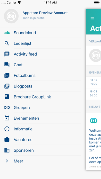Expand the Meer chevron
Screen dimensions: 101x179
tap(7, 161)
